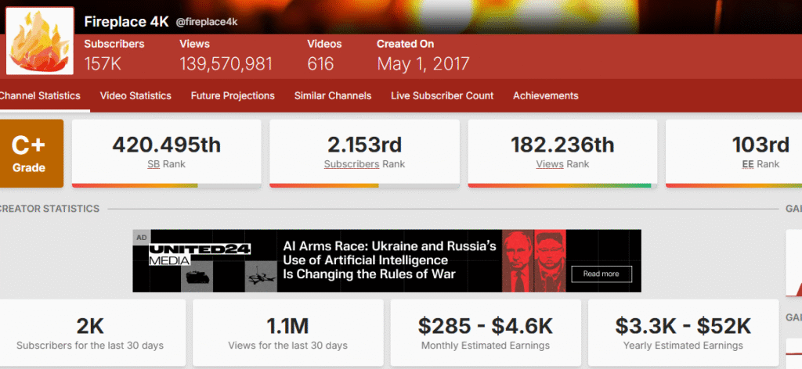The width and height of the screenshot is (802, 369).
Task: Click the Fireplace 4K flame avatar
Action: 40,42
